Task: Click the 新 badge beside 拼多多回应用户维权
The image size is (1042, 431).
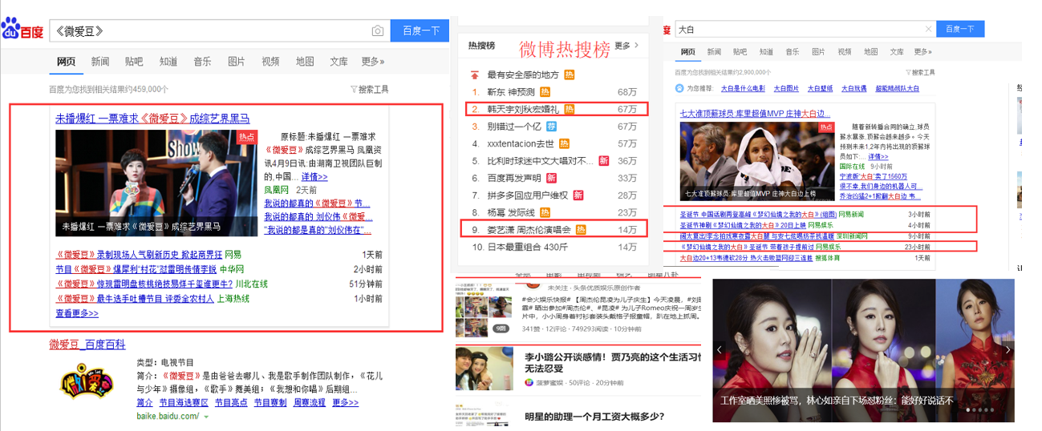Action: [x=577, y=195]
